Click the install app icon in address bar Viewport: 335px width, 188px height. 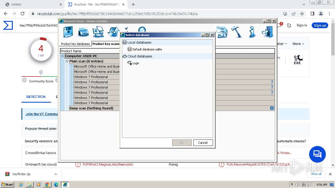pyautogui.click(x=285, y=14)
